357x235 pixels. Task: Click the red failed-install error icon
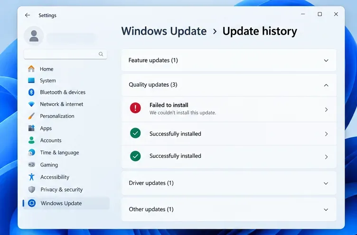point(135,108)
